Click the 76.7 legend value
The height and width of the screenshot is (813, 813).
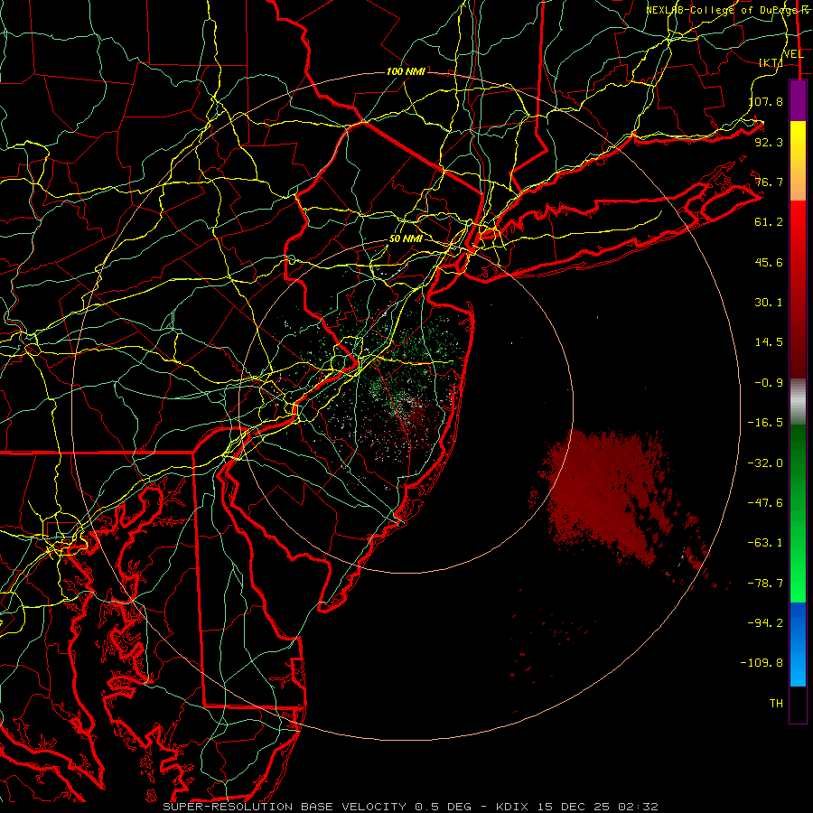(x=769, y=182)
